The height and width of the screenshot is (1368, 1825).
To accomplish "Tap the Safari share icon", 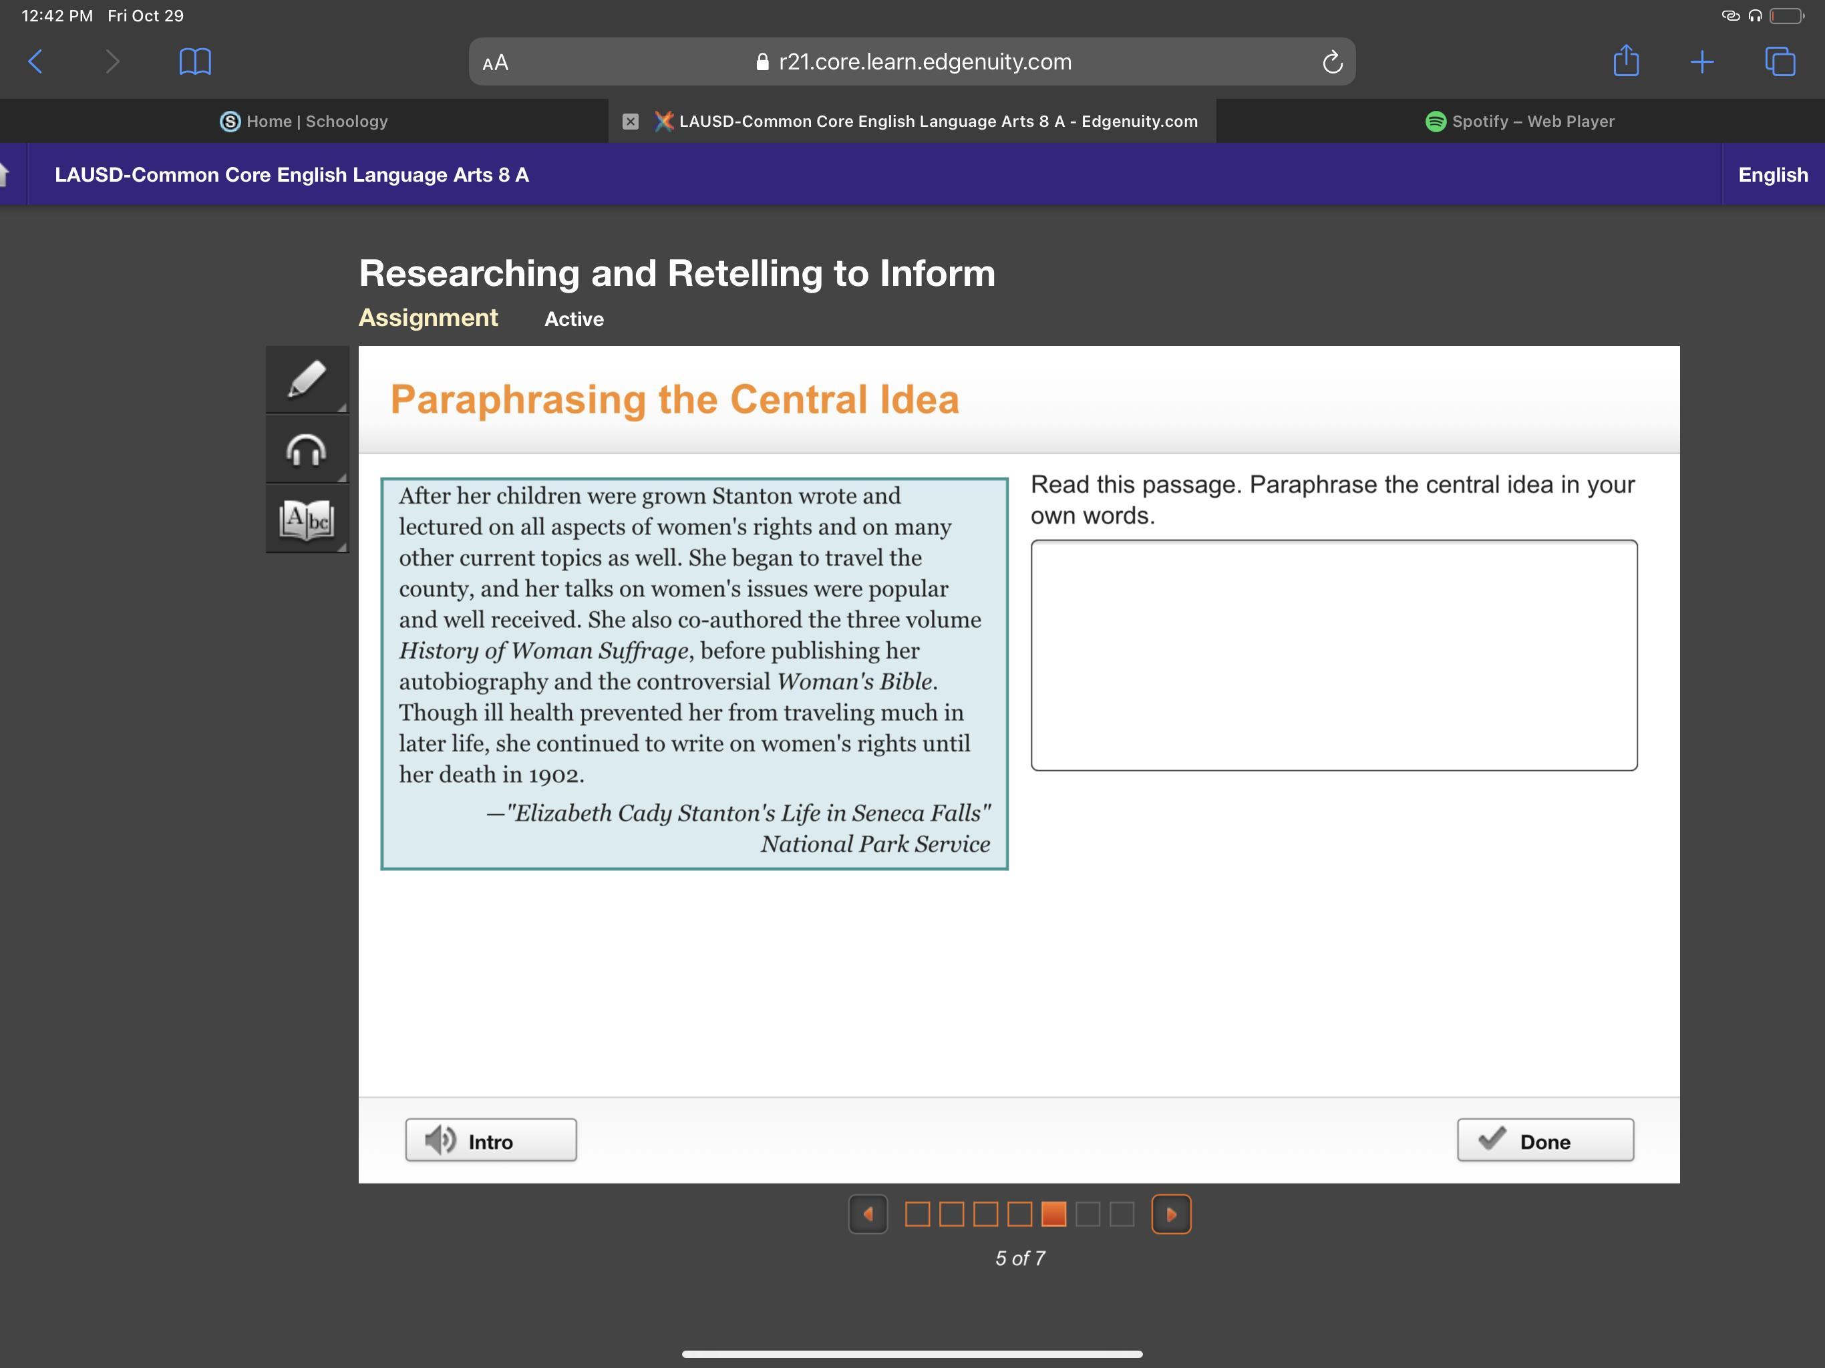I will (1625, 62).
